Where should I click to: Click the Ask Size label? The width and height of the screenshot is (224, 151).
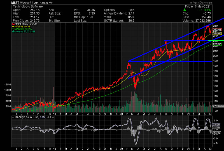tap(55, 13)
